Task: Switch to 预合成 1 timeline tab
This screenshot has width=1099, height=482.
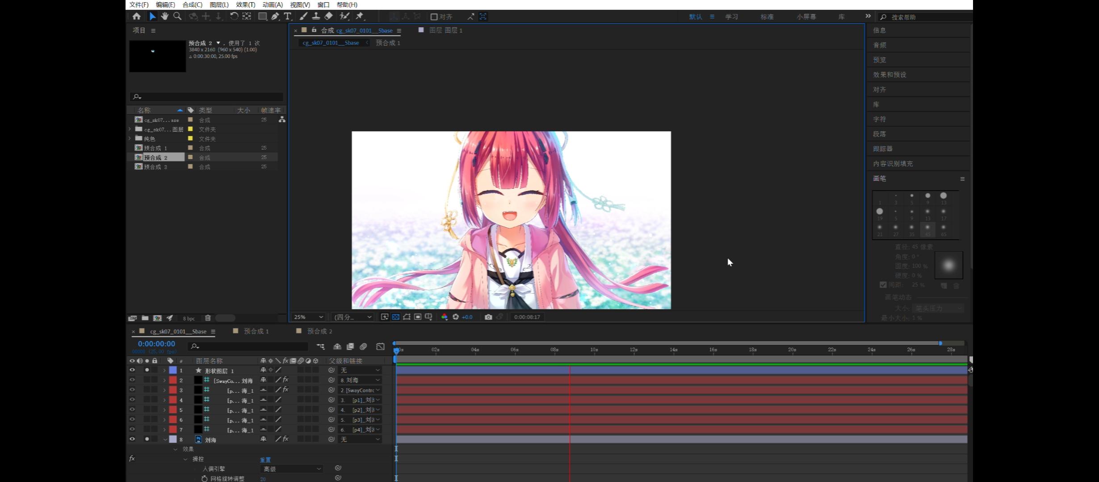Action: coord(256,331)
